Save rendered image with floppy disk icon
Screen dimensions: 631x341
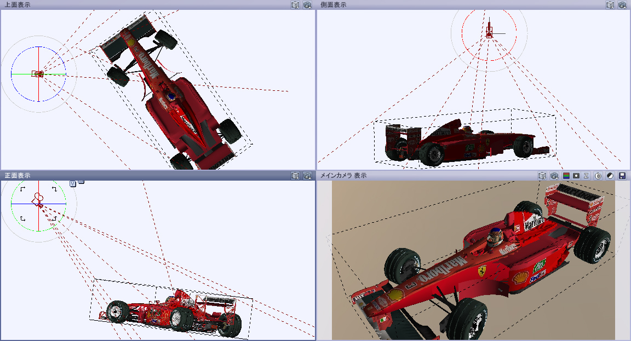pos(622,176)
